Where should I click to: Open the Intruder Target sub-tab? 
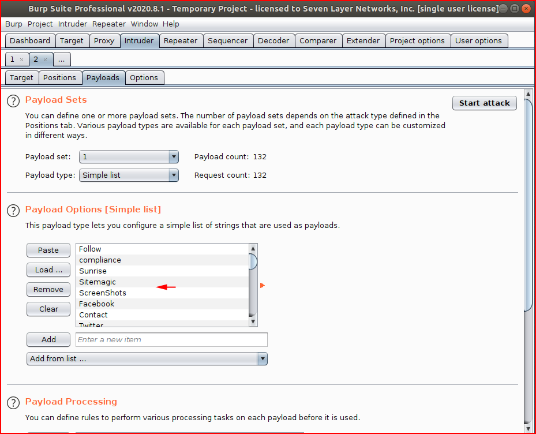tap(21, 78)
